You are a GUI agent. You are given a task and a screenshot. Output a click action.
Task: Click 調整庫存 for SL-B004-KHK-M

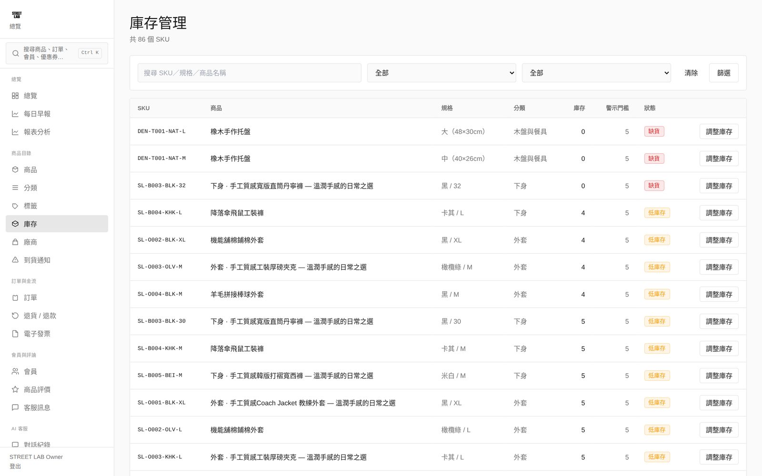pos(719,348)
